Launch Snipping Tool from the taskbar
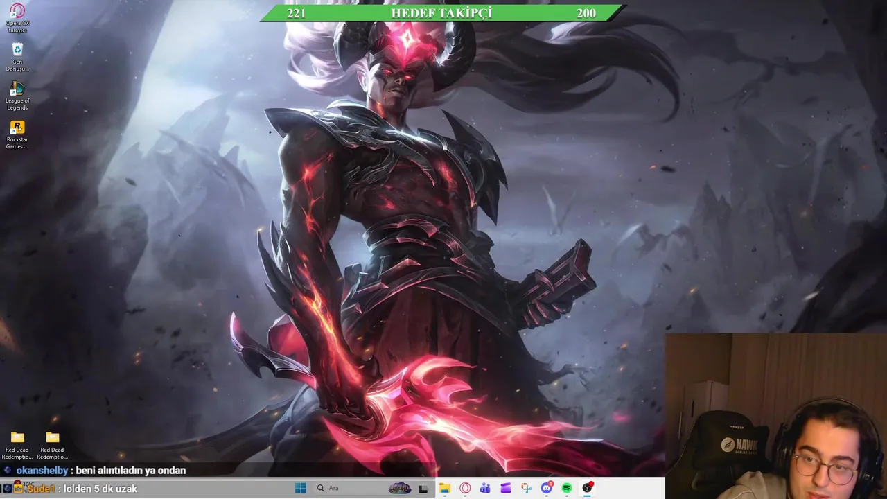Viewport: 887px width, 499px height. point(526,489)
